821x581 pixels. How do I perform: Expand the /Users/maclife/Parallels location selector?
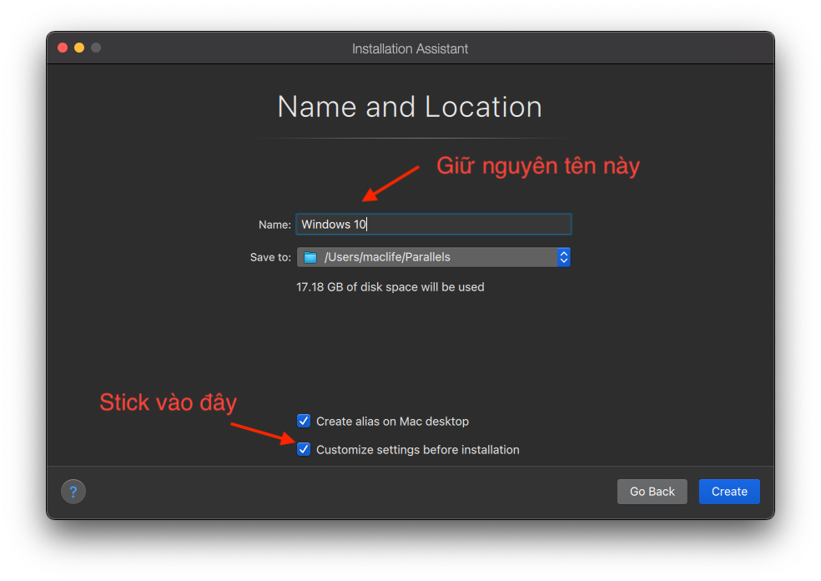coord(564,257)
